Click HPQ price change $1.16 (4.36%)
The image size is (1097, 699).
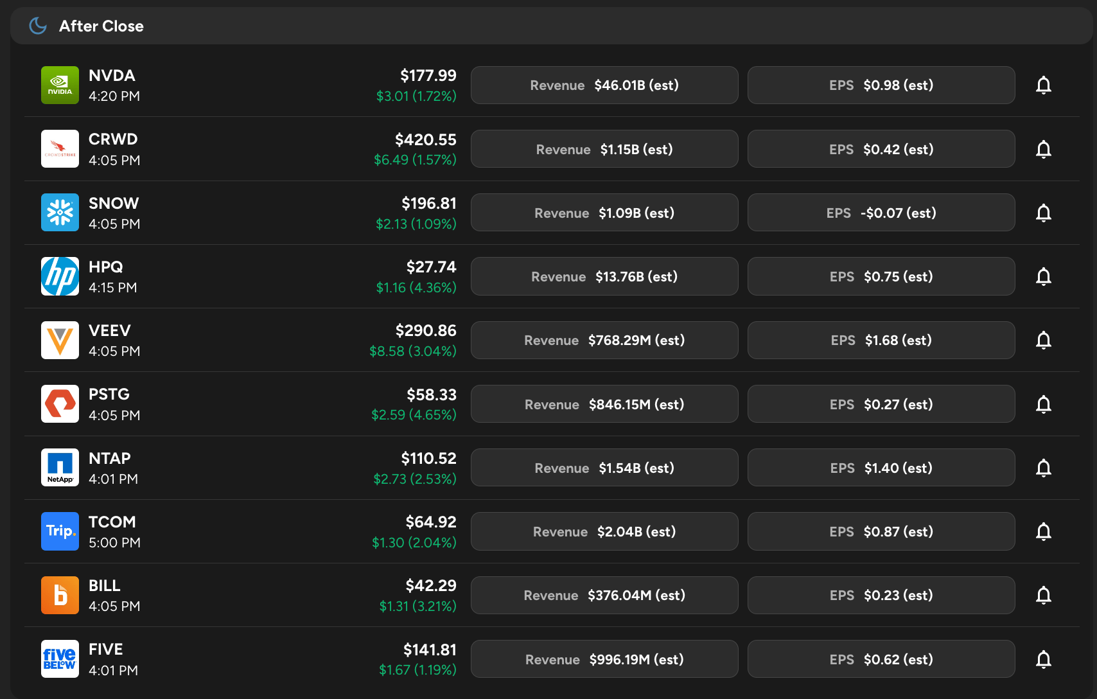click(416, 287)
